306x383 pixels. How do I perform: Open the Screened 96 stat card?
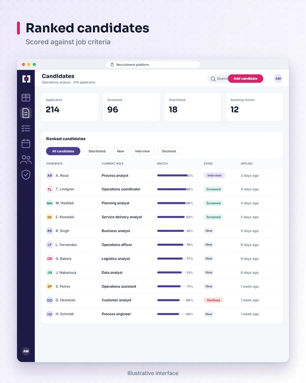coord(131,107)
